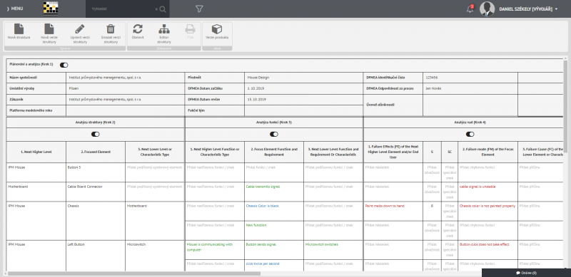Click the user avatar picture
Viewport: 571px width, 277px height.
(487, 9)
